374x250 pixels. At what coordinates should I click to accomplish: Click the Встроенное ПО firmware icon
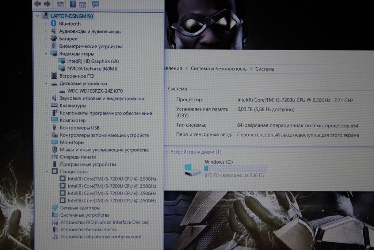(x=54, y=76)
